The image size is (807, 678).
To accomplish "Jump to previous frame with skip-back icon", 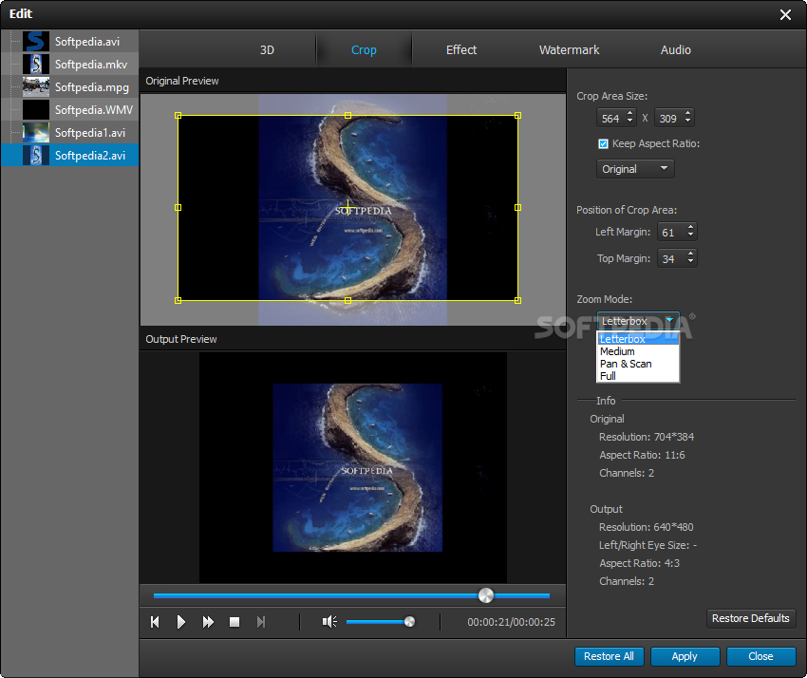I will [155, 622].
